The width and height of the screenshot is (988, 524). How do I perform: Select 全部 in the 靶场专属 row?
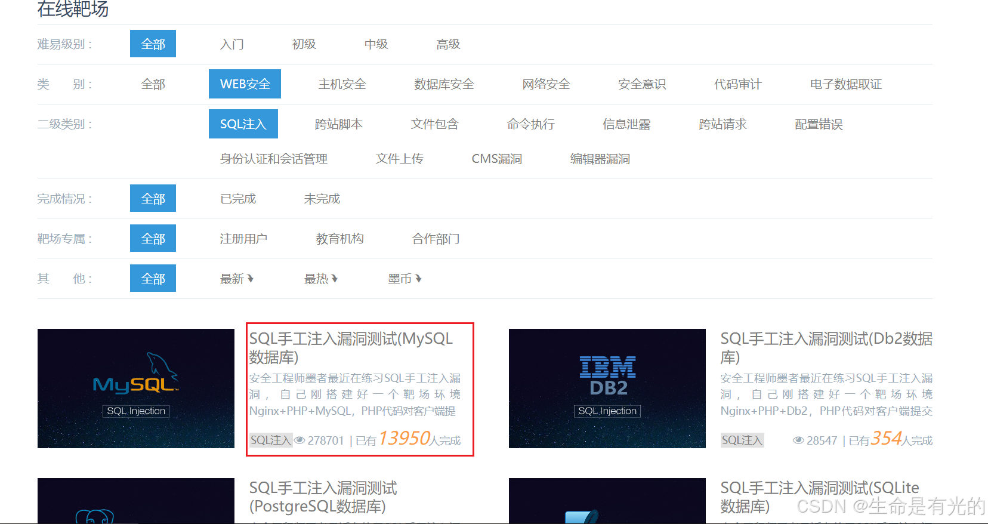(x=153, y=238)
